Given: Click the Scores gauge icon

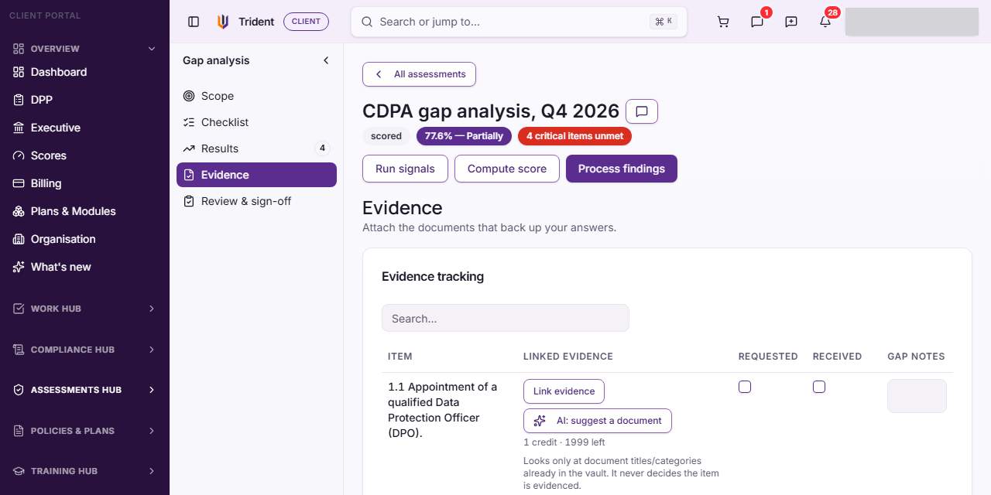Looking at the screenshot, I should click(19, 155).
